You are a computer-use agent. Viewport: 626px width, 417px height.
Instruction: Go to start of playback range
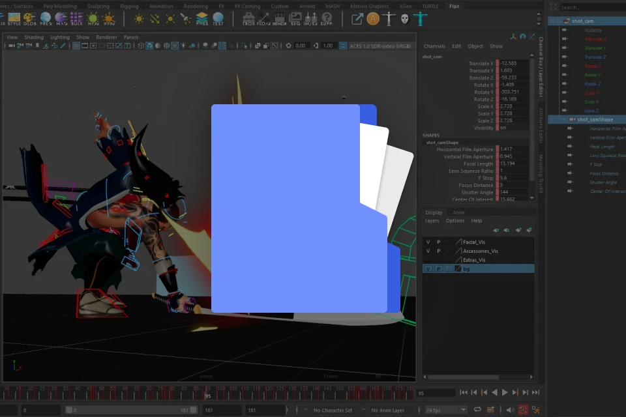click(x=463, y=392)
